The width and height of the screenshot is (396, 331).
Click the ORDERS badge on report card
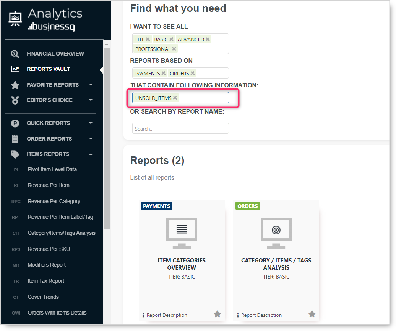(248, 206)
